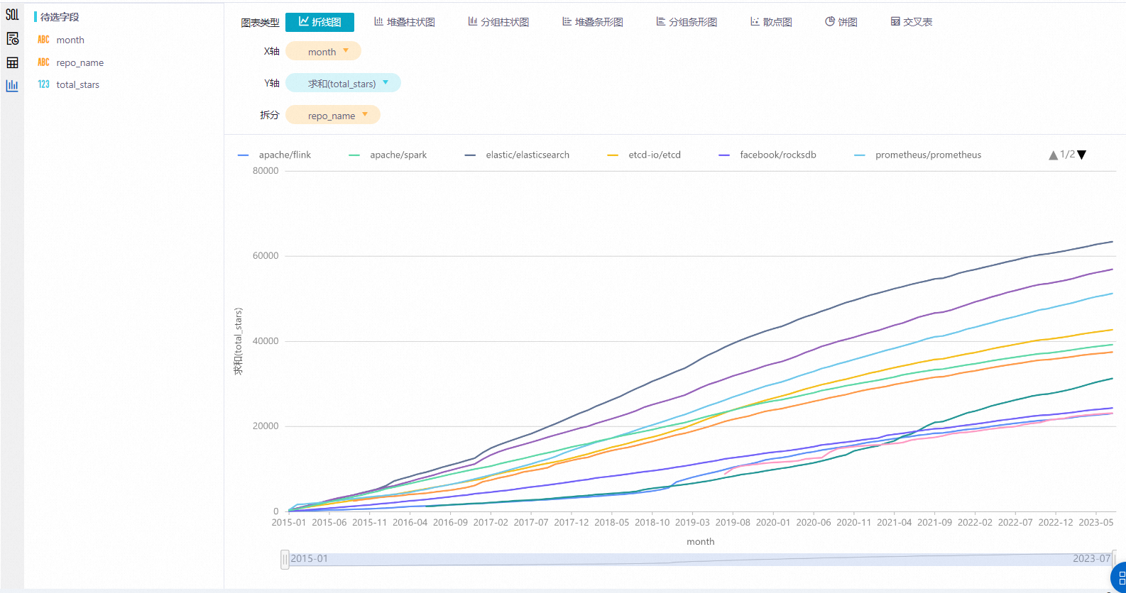The image size is (1126, 593).
Task: Select the line chart (折线图) type
Action: pyautogui.click(x=319, y=22)
